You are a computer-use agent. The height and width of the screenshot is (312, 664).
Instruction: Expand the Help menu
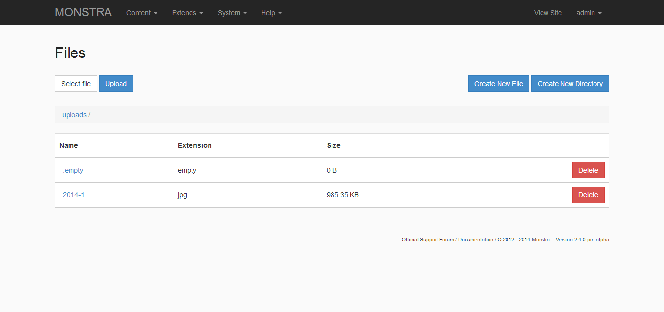(x=271, y=13)
